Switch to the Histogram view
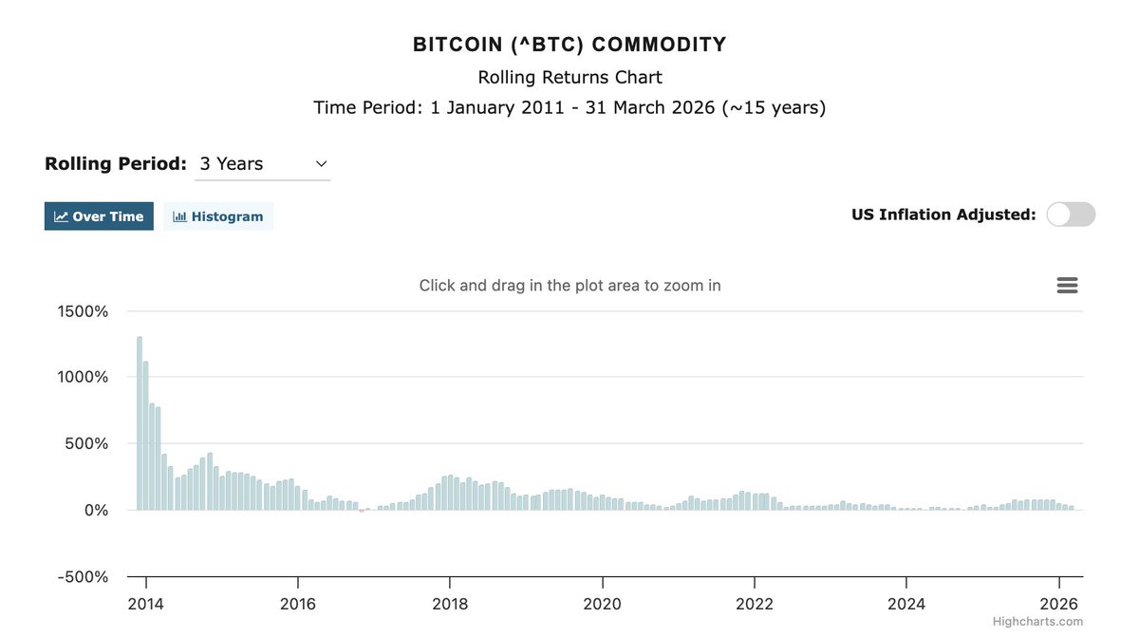 click(218, 216)
